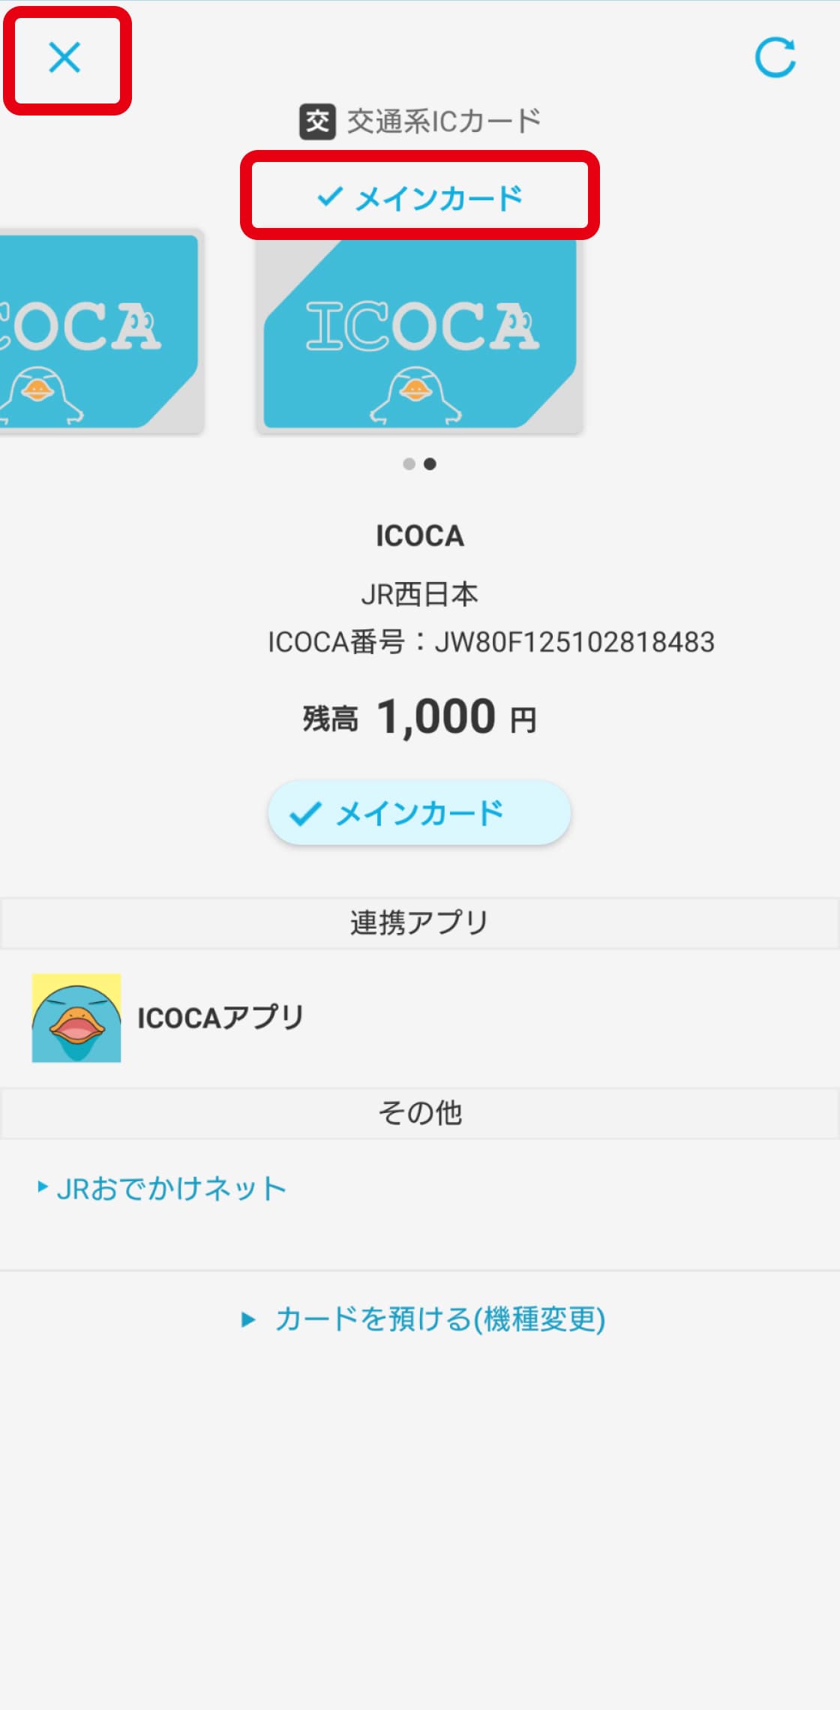Click the triangle beside カードを預ける
This screenshot has height=1710, width=840.
(248, 1320)
